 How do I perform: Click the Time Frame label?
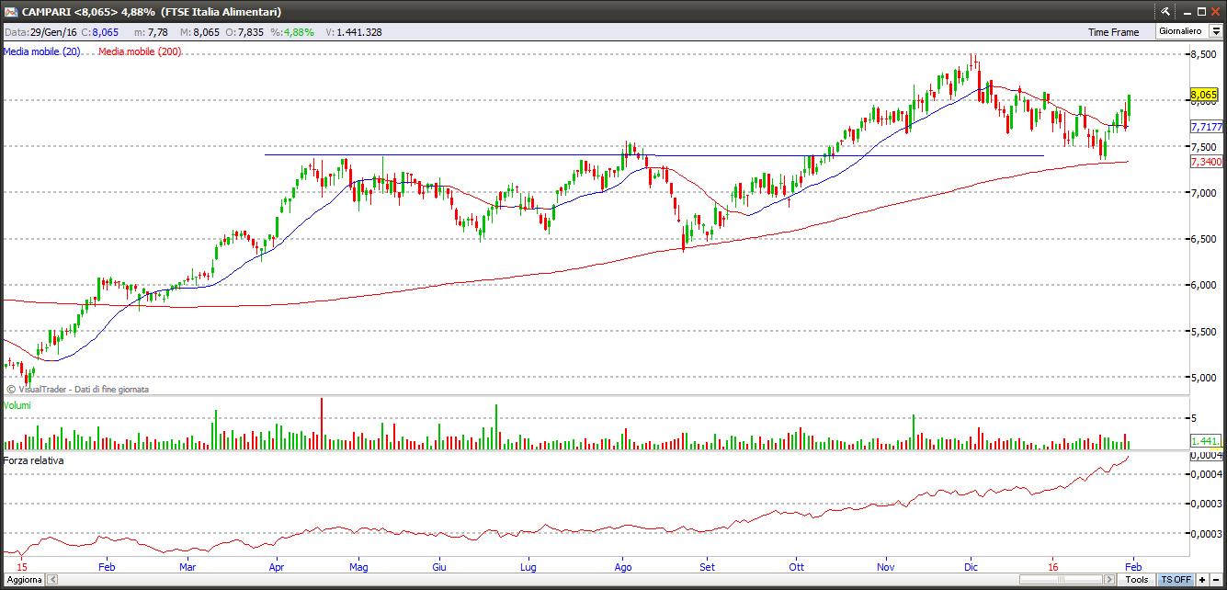(1113, 32)
